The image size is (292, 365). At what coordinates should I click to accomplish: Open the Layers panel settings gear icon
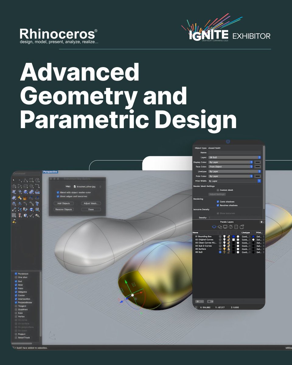(x=262, y=222)
